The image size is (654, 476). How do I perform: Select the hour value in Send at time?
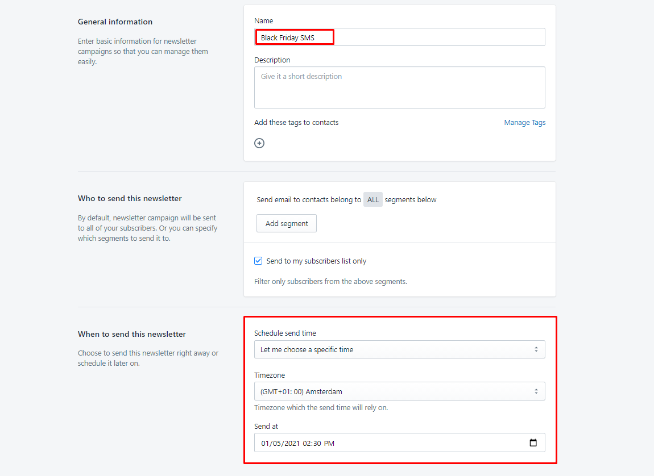pos(307,443)
